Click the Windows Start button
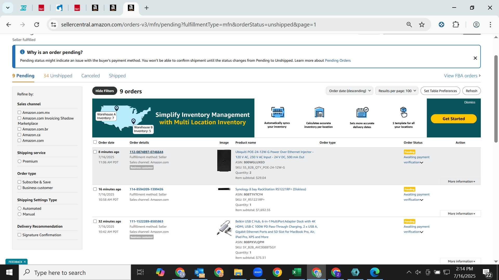 point(9,272)
